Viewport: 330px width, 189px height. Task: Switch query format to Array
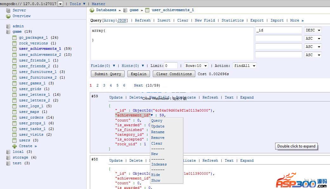110,20
